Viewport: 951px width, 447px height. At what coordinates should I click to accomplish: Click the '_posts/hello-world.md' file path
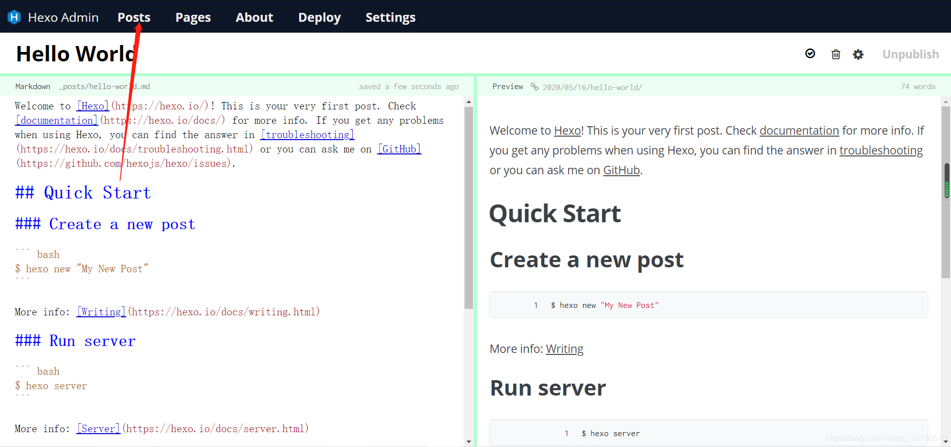(x=105, y=86)
